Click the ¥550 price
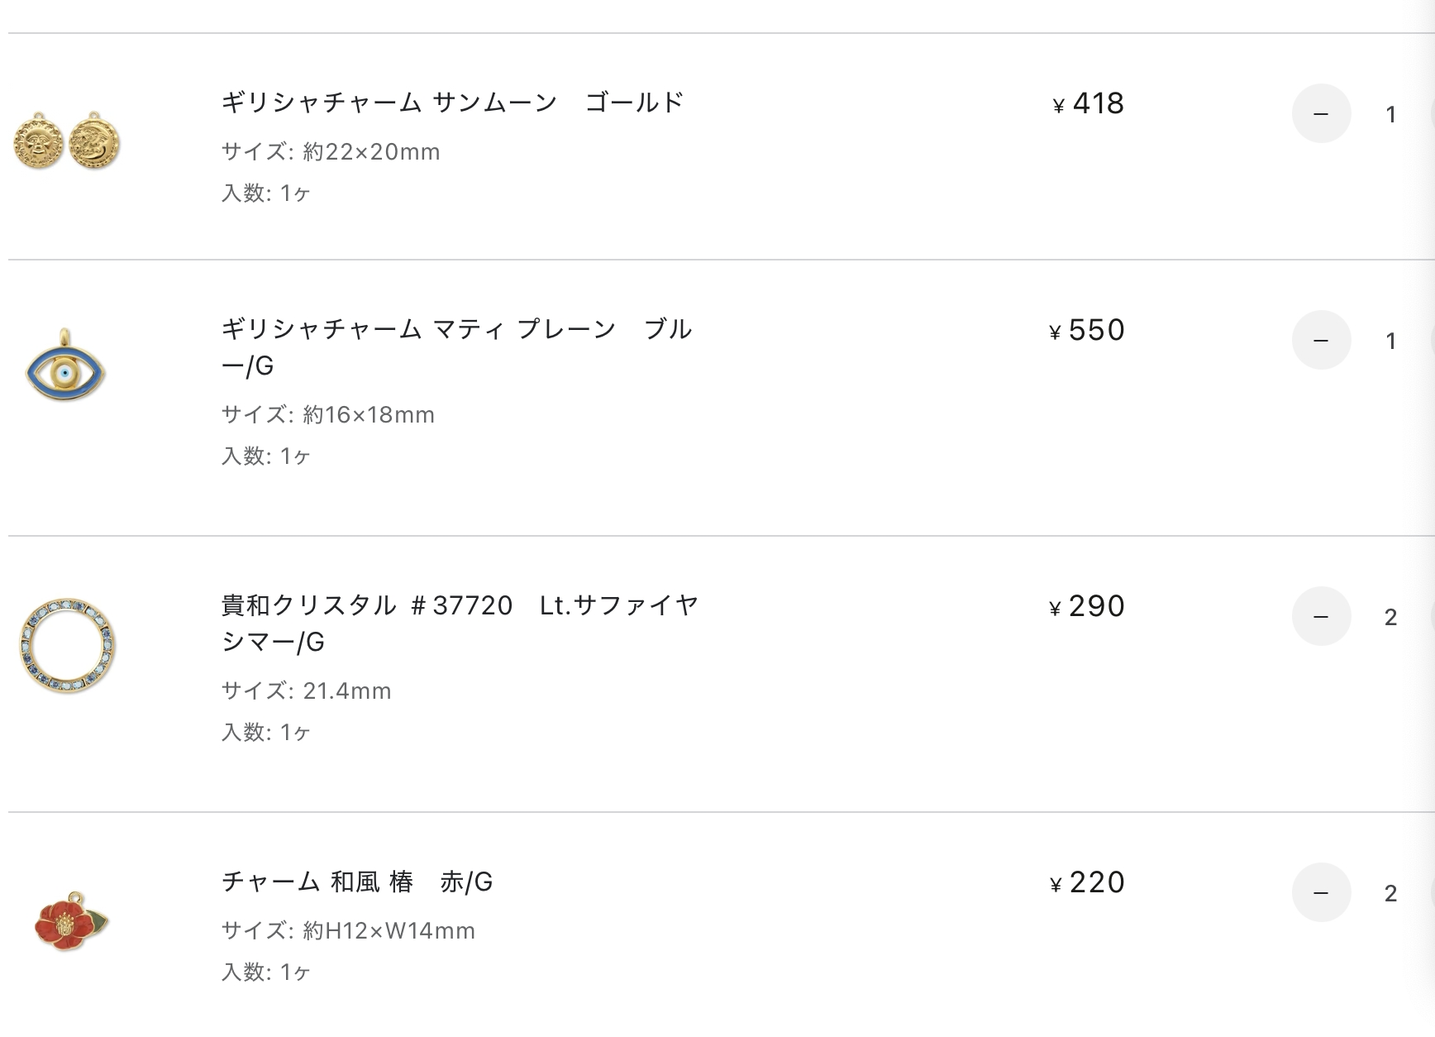This screenshot has height=1037, width=1435. coord(1087,330)
